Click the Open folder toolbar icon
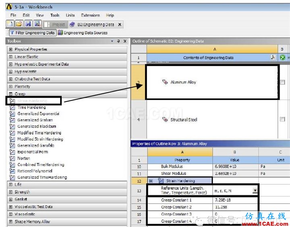290x227 pixels. click(x=19, y=24)
